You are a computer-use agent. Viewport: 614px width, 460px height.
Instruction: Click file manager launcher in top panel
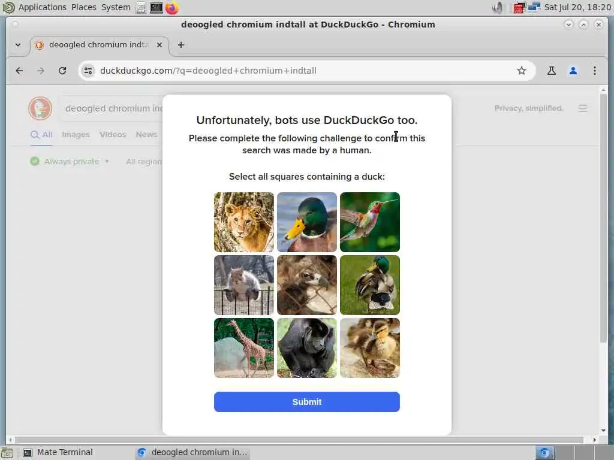141,7
